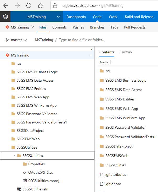
Task: Switch to the Commits tab
Action: point(60,27)
